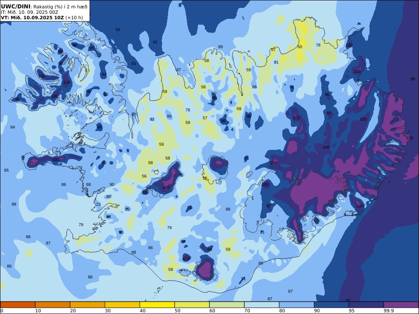Click the map value label '99'
The image size is (419, 314).
click(214, 98)
